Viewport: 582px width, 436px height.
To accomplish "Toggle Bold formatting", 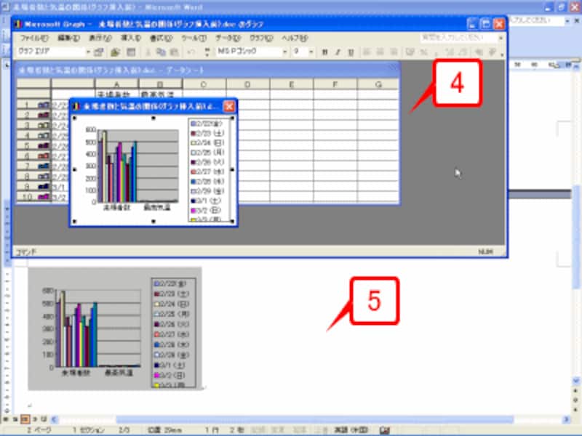I will point(324,52).
